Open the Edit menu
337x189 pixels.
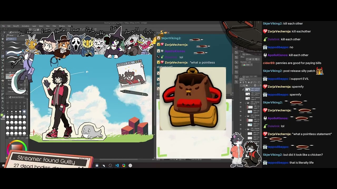pos(9,26)
